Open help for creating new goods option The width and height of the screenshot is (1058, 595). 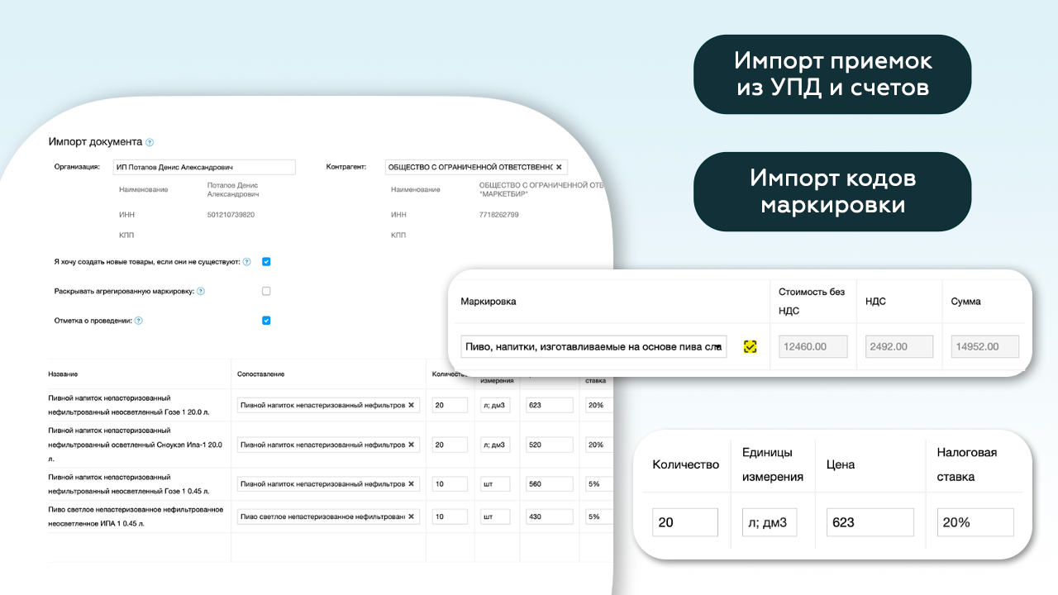pyautogui.click(x=246, y=262)
